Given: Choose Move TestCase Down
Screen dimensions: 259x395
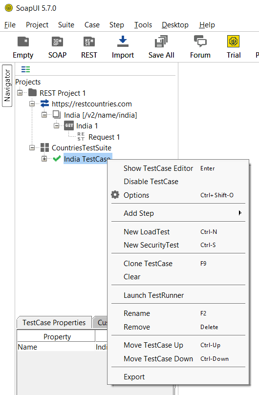Looking at the screenshot, I should pos(178,359).
